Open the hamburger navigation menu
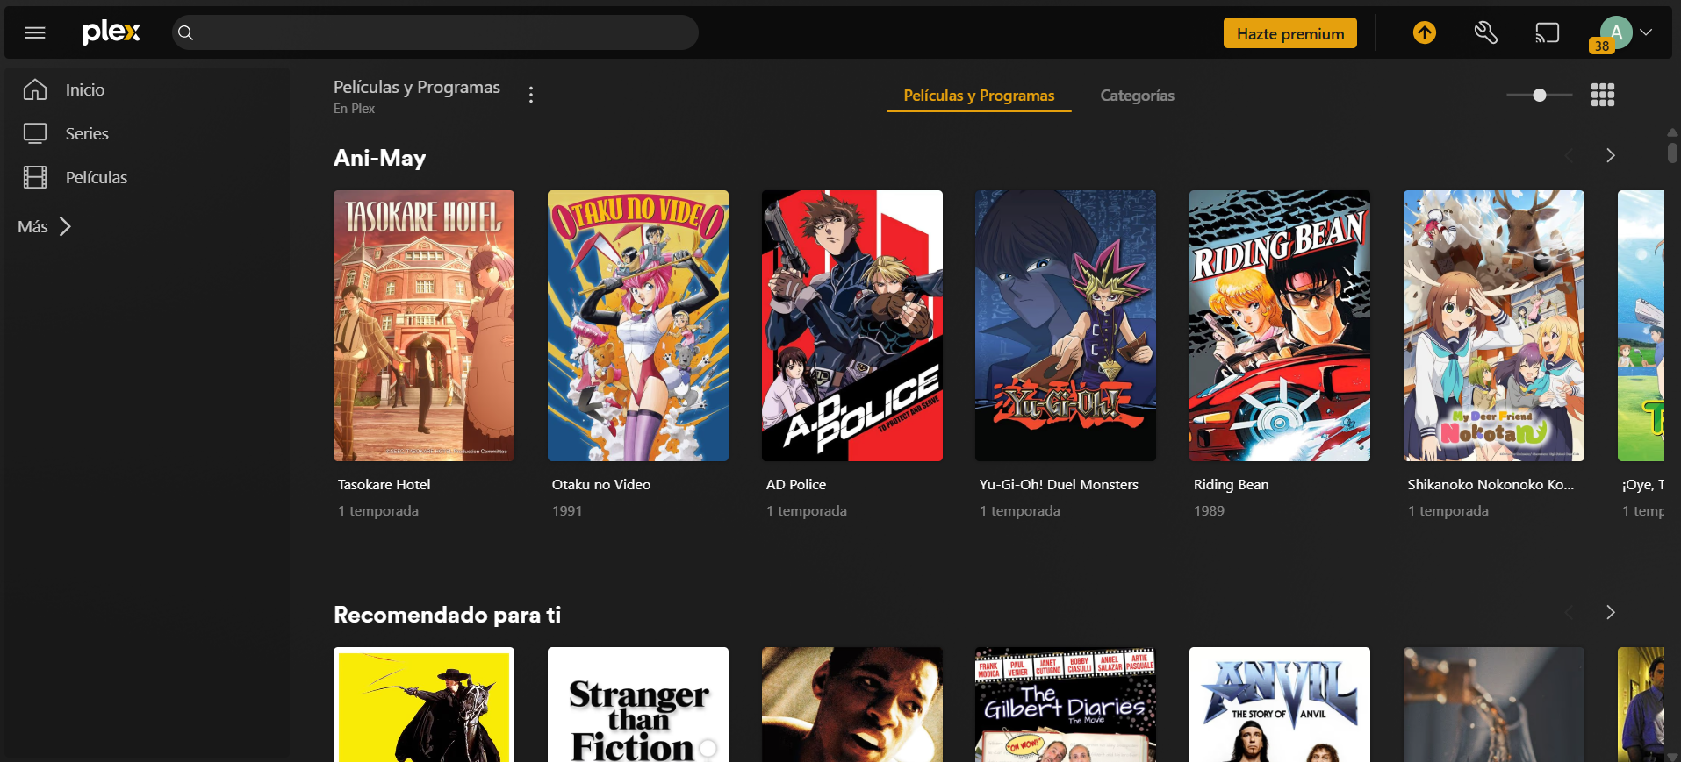 click(35, 33)
